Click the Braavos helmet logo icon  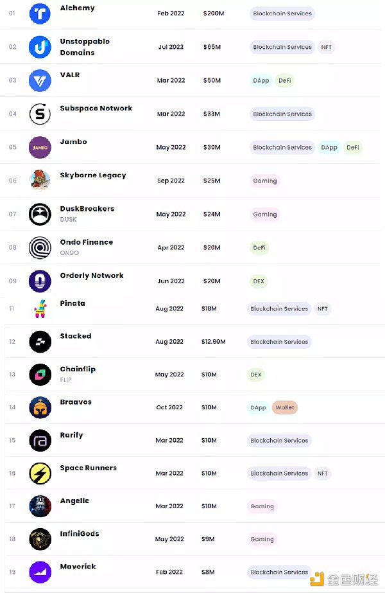click(40, 407)
